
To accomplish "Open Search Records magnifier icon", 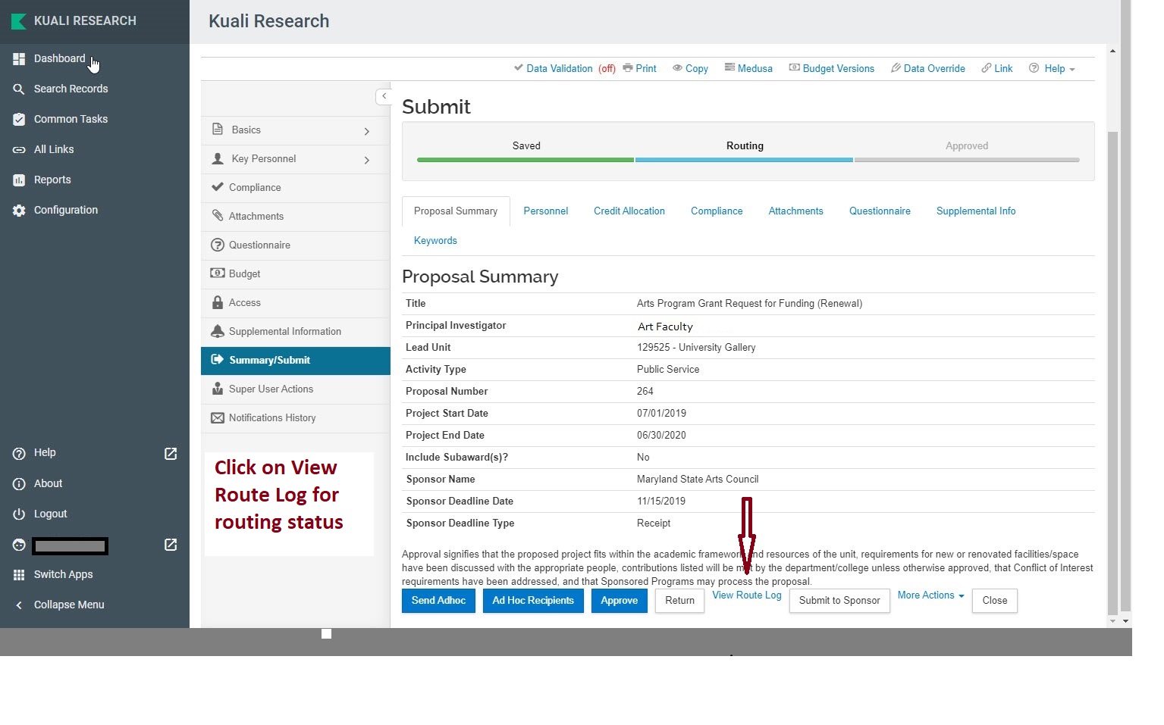I will click(19, 89).
